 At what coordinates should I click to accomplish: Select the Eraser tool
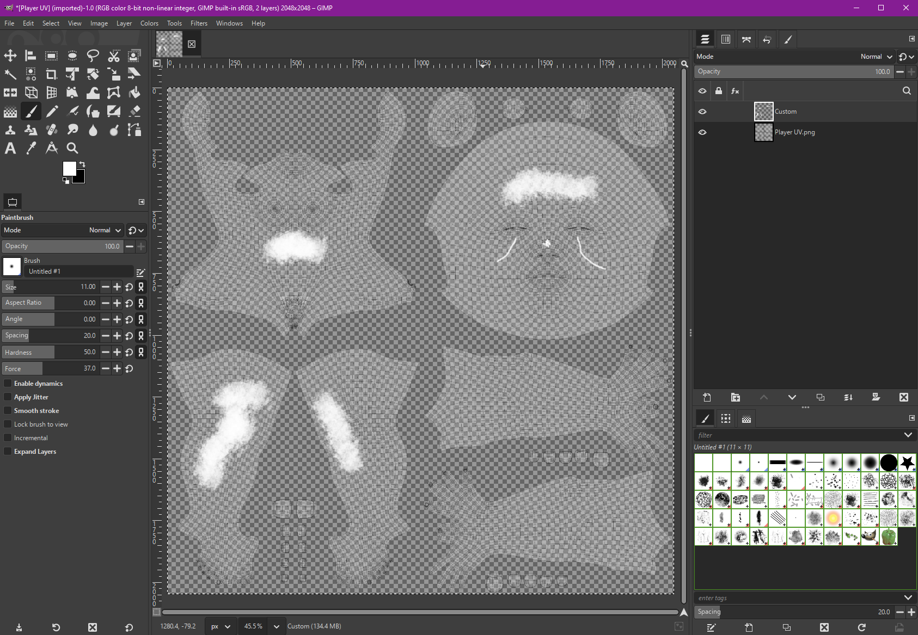[134, 112]
